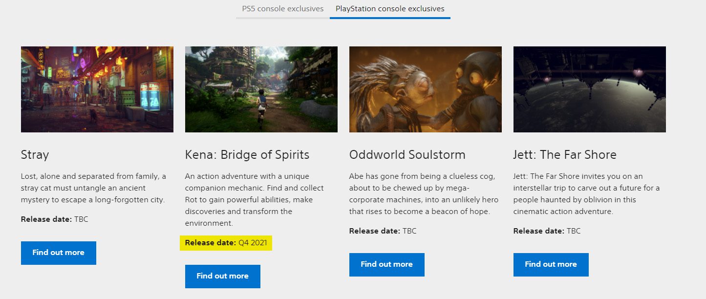The image size is (706, 299).
Task: Open Jett: The Far Shore thumbnail
Action: point(590,89)
